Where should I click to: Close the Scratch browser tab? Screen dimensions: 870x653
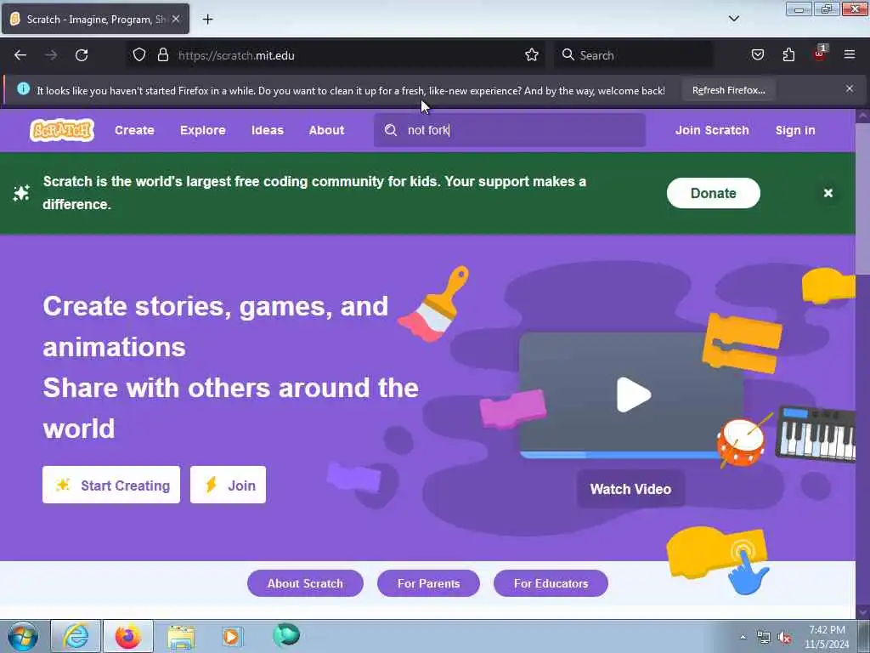(176, 20)
